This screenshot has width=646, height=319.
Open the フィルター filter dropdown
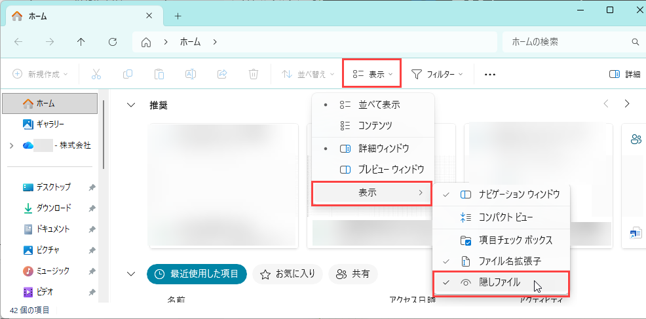tap(437, 74)
